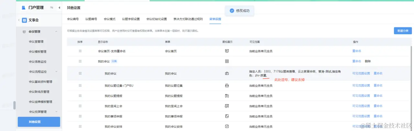Click 删除 in 我的会议 分类 row
Viewport: 414px width, 131px height.
(368, 61)
